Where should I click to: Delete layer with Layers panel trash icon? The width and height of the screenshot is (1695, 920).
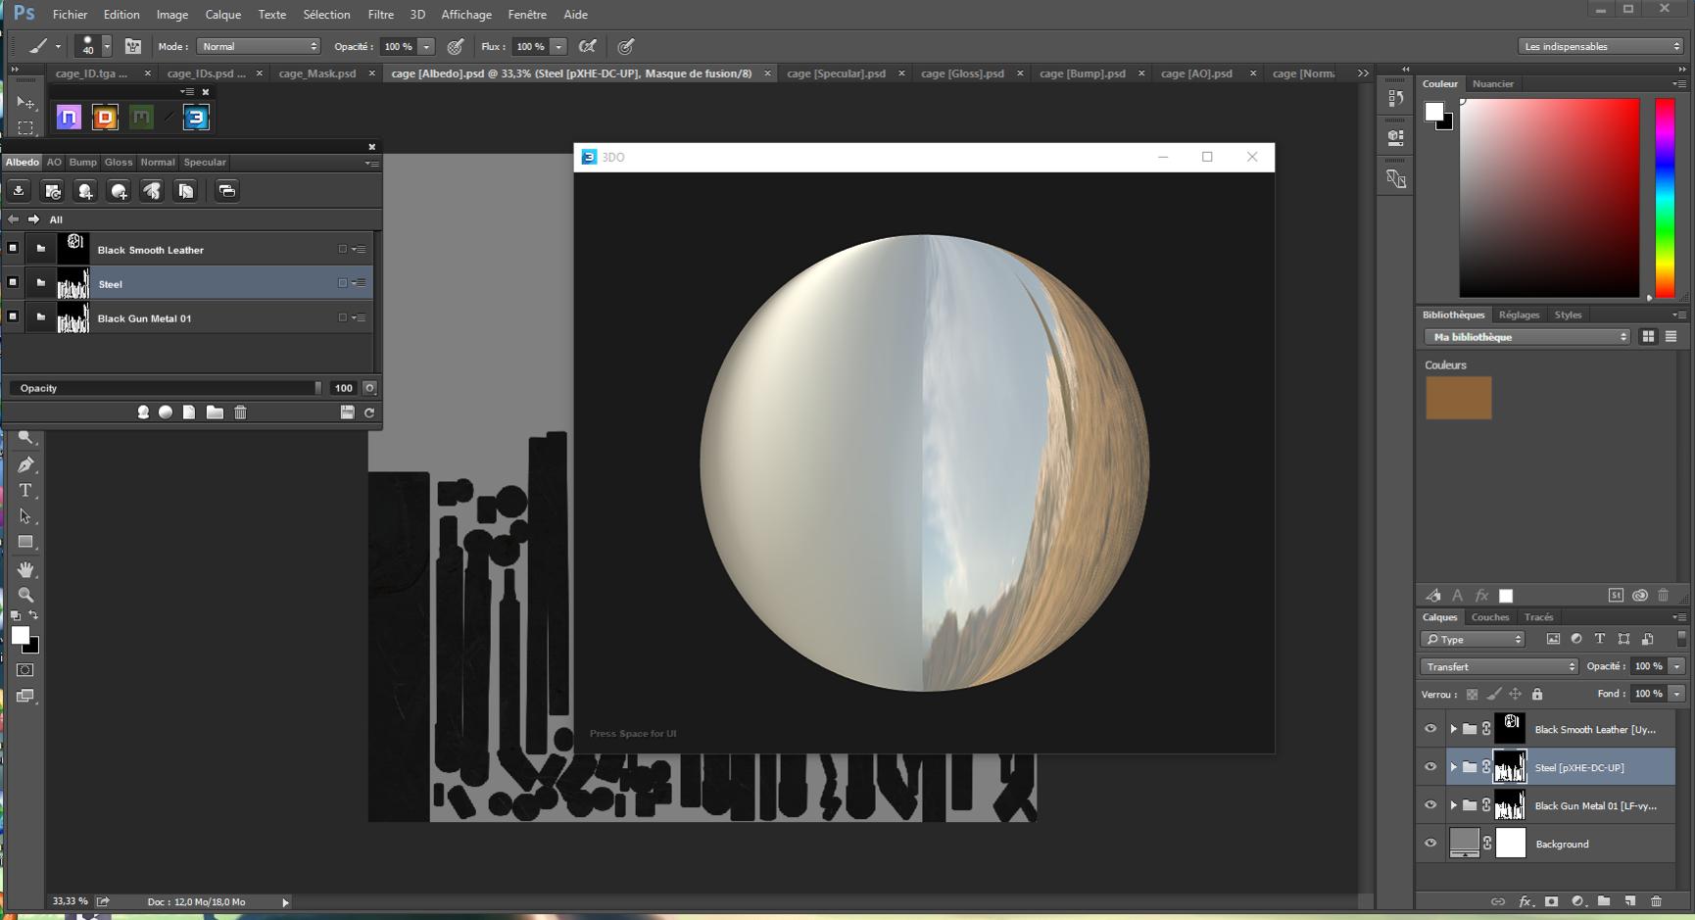[x=1656, y=901]
